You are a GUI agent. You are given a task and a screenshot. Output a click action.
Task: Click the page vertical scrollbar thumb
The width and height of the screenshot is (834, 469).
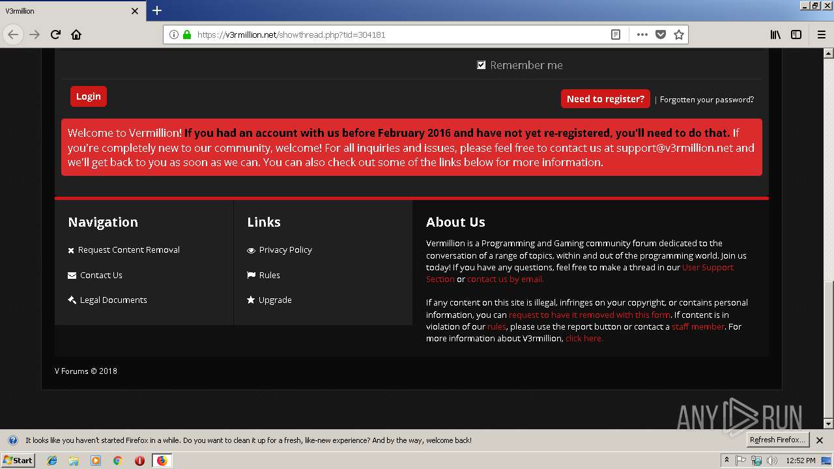coord(828,349)
